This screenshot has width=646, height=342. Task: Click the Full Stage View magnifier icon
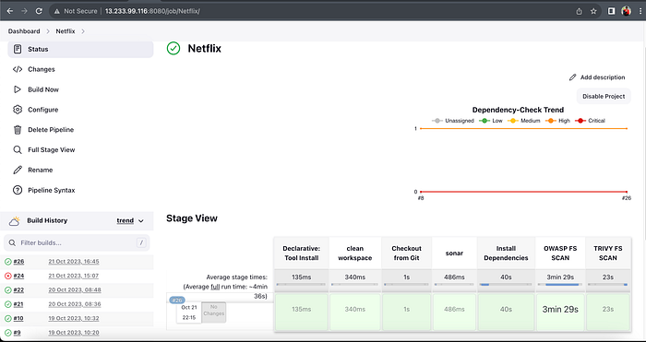point(18,150)
